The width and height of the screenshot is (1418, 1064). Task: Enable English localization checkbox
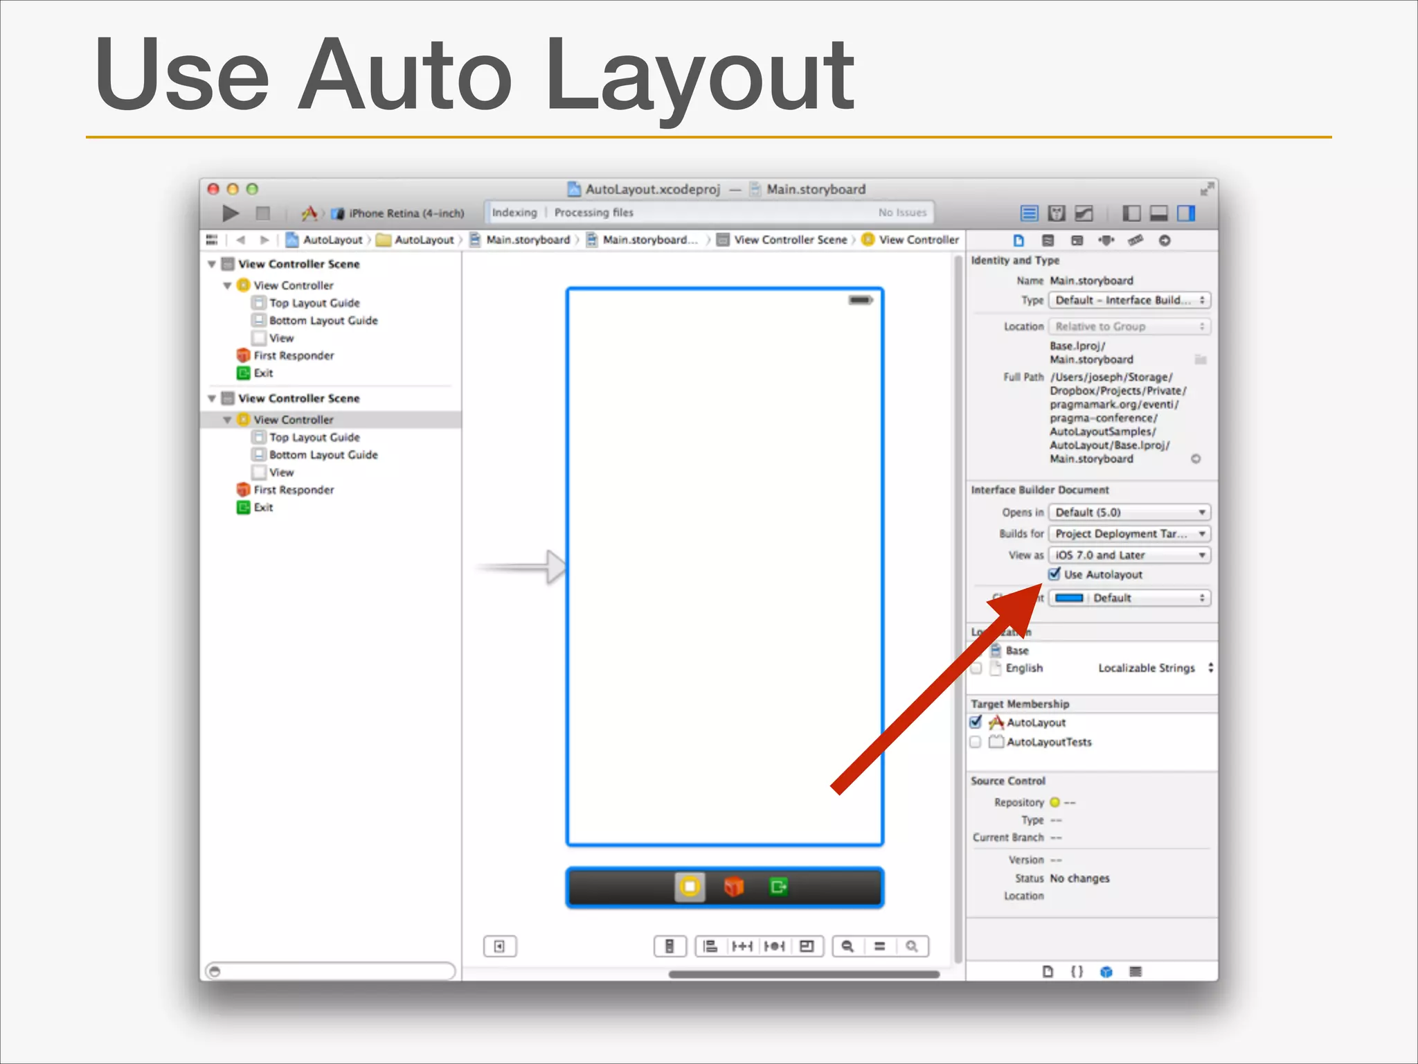[976, 668]
